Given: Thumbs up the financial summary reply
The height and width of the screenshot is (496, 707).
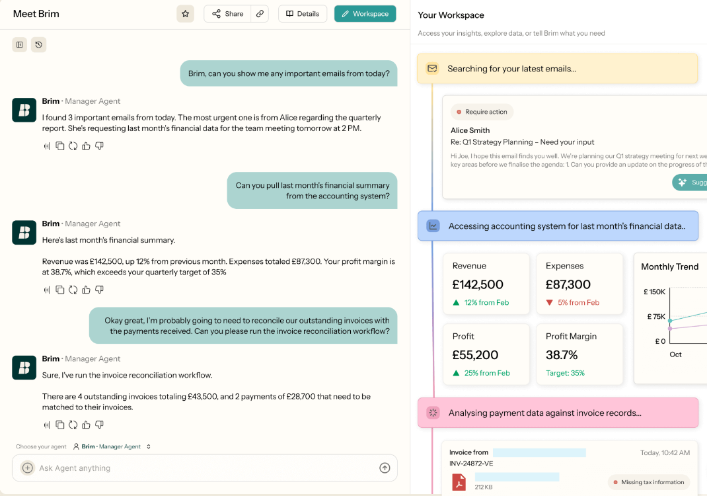Looking at the screenshot, I should (x=86, y=290).
